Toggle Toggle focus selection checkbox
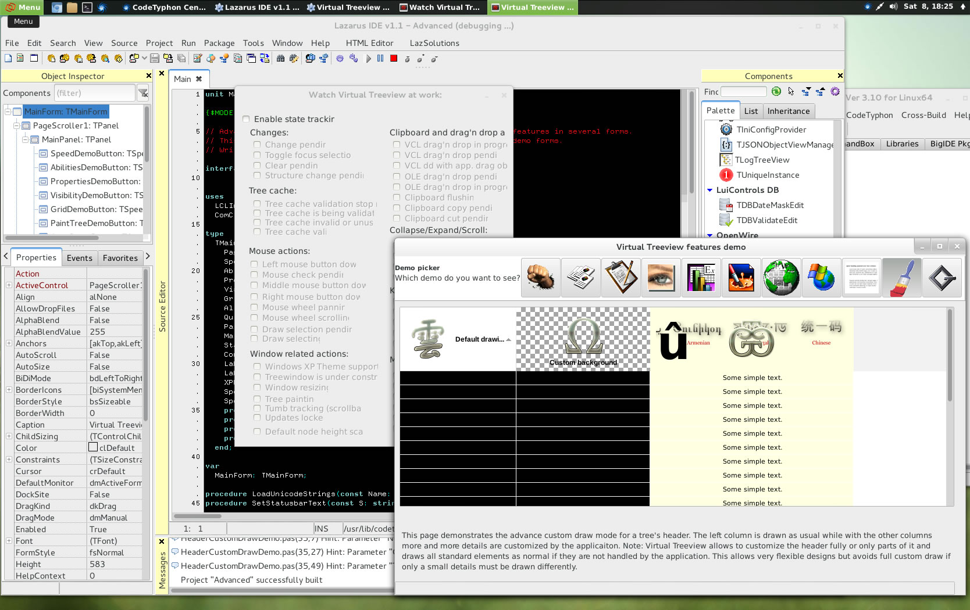Screen dimensions: 970x610 coord(257,155)
